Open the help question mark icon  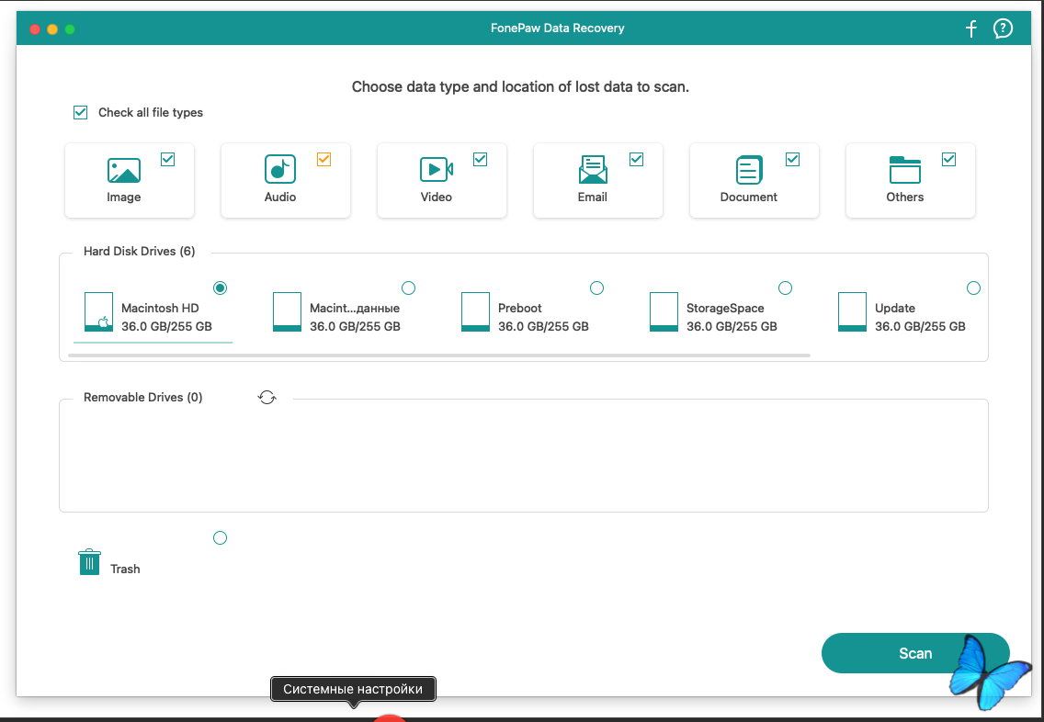click(1003, 28)
